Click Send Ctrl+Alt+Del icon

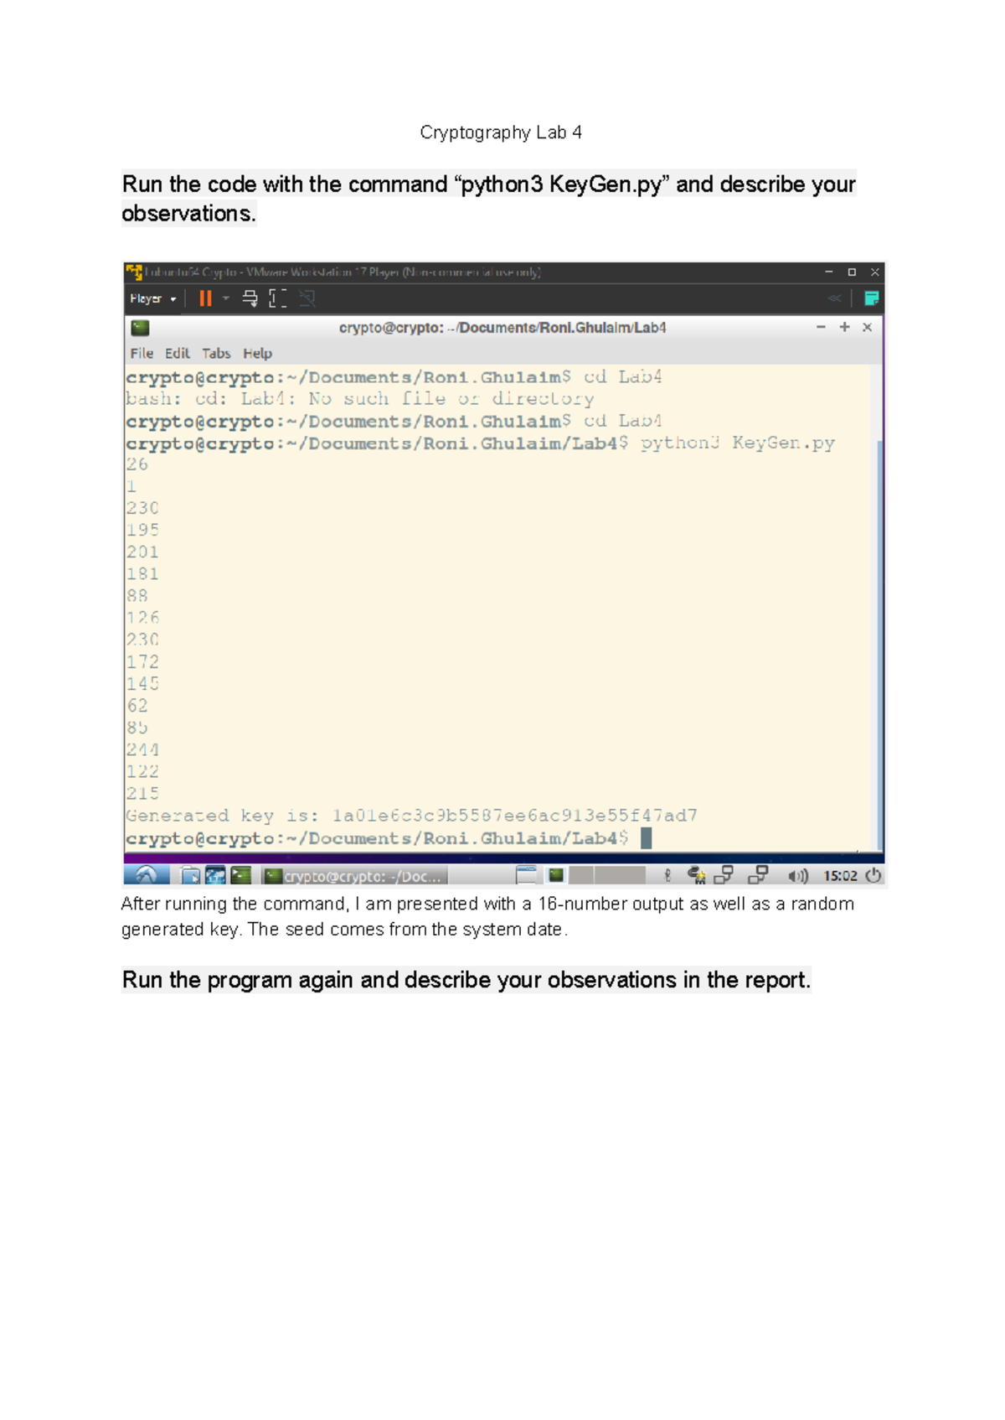click(250, 298)
